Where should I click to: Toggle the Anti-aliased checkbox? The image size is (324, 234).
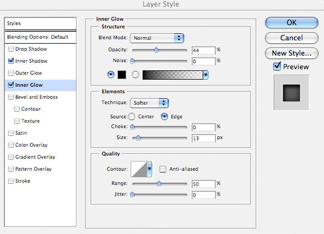(x=163, y=169)
